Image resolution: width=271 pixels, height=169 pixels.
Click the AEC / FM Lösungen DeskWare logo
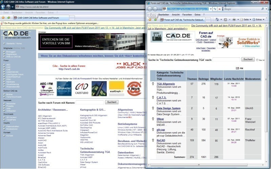tap(47, 89)
